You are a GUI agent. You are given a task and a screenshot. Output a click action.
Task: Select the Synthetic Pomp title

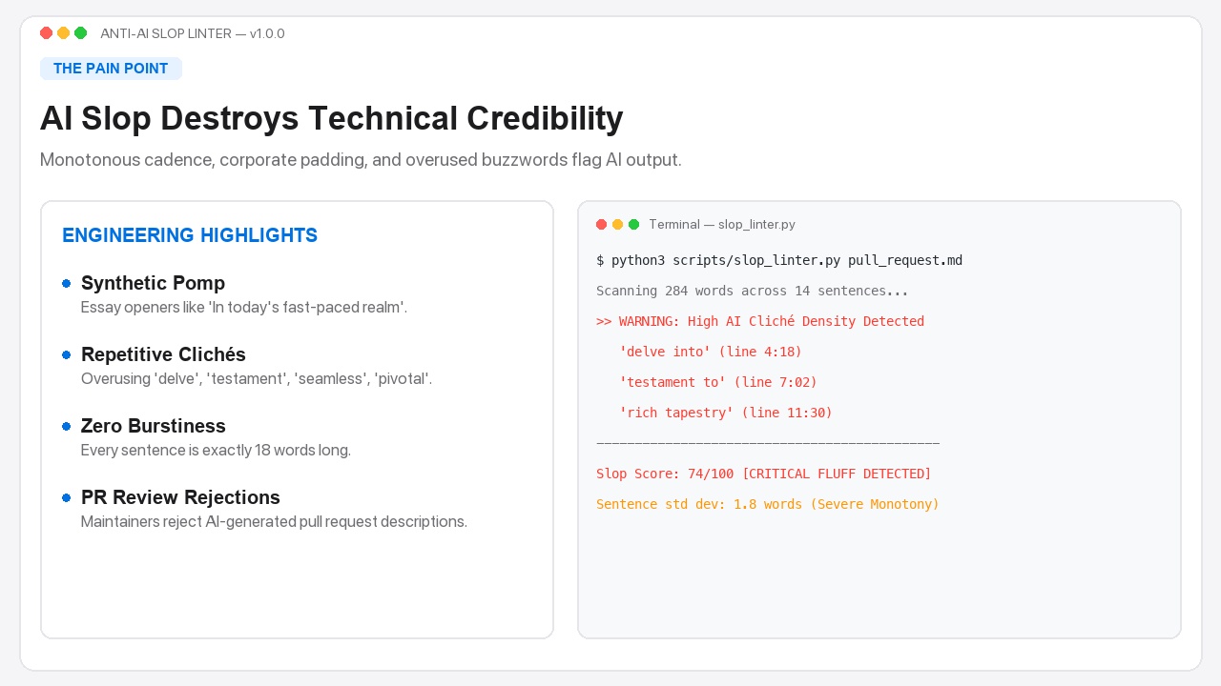pos(153,283)
